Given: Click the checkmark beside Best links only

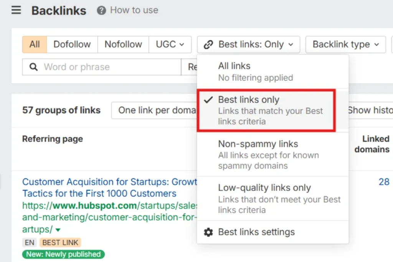Looking at the screenshot, I should pos(208,100).
